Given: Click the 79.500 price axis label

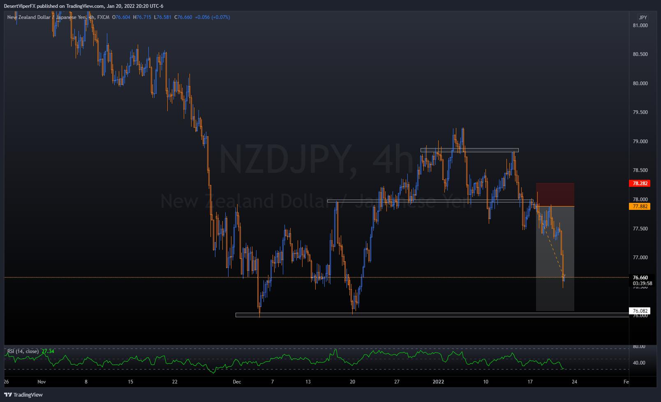Looking at the screenshot, I should [x=640, y=112].
